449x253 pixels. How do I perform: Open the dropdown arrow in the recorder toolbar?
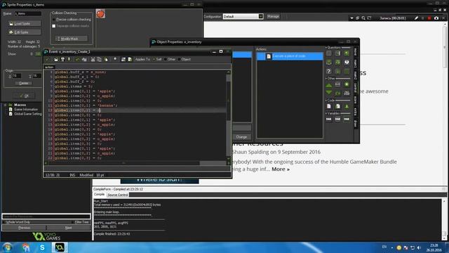click(x=351, y=18)
